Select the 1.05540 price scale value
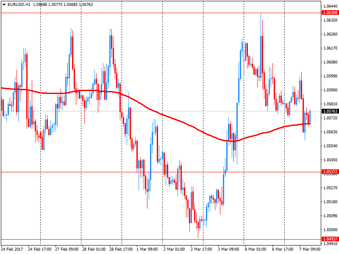Image resolution: width=339 pixels, height=254 pixels. (330, 146)
